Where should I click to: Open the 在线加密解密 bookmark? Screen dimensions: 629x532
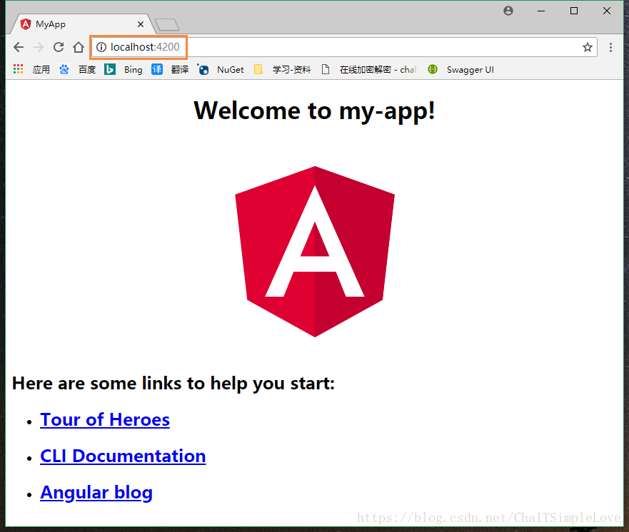tap(378, 70)
